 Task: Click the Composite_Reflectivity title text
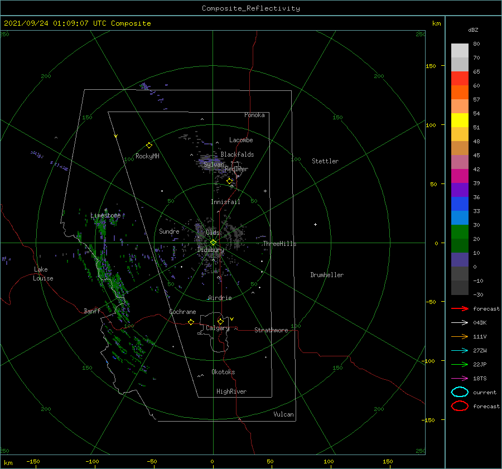pyautogui.click(x=251, y=8)
